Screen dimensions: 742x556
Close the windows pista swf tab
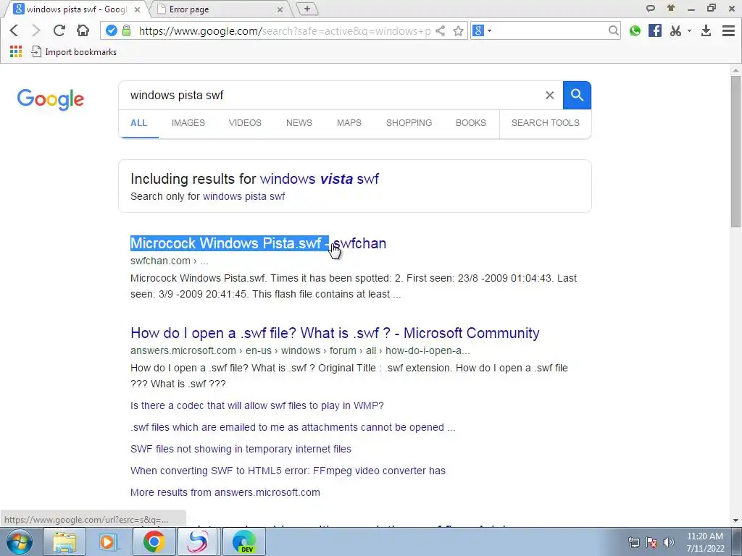coord(137,9)
